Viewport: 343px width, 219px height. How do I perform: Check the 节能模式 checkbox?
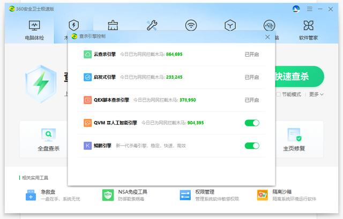278,94
